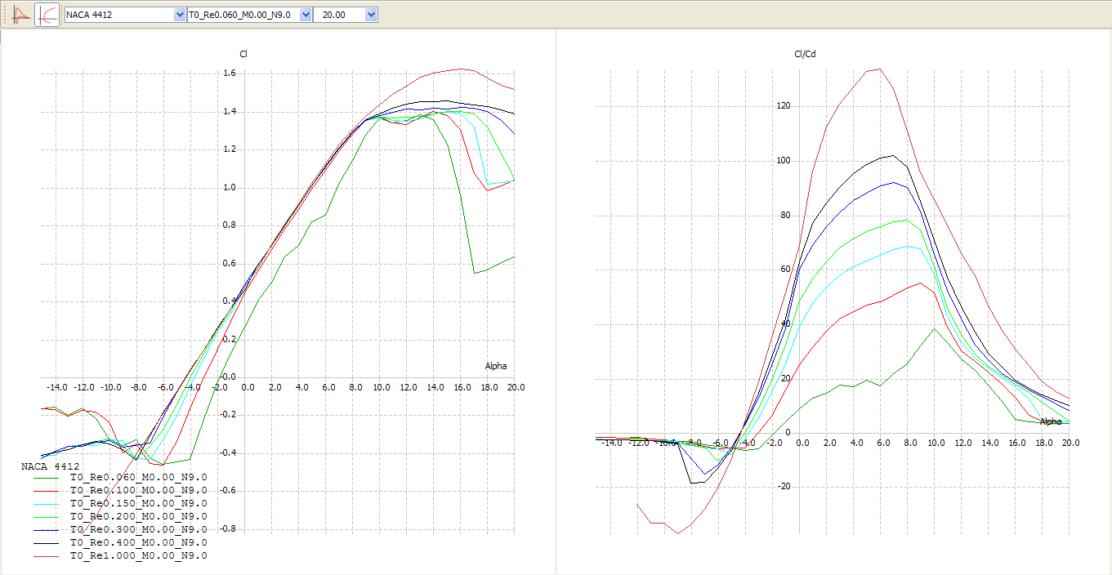Pick the light green T0_Re0.200 legend line
1112x575 pixels.
coord(46,517)
